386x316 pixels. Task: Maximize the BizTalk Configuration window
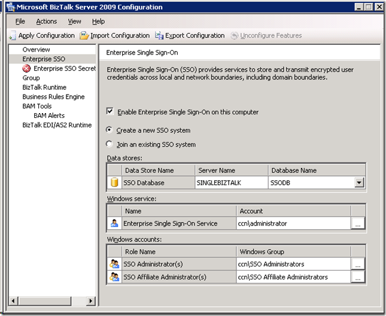[x=369, y=7]
